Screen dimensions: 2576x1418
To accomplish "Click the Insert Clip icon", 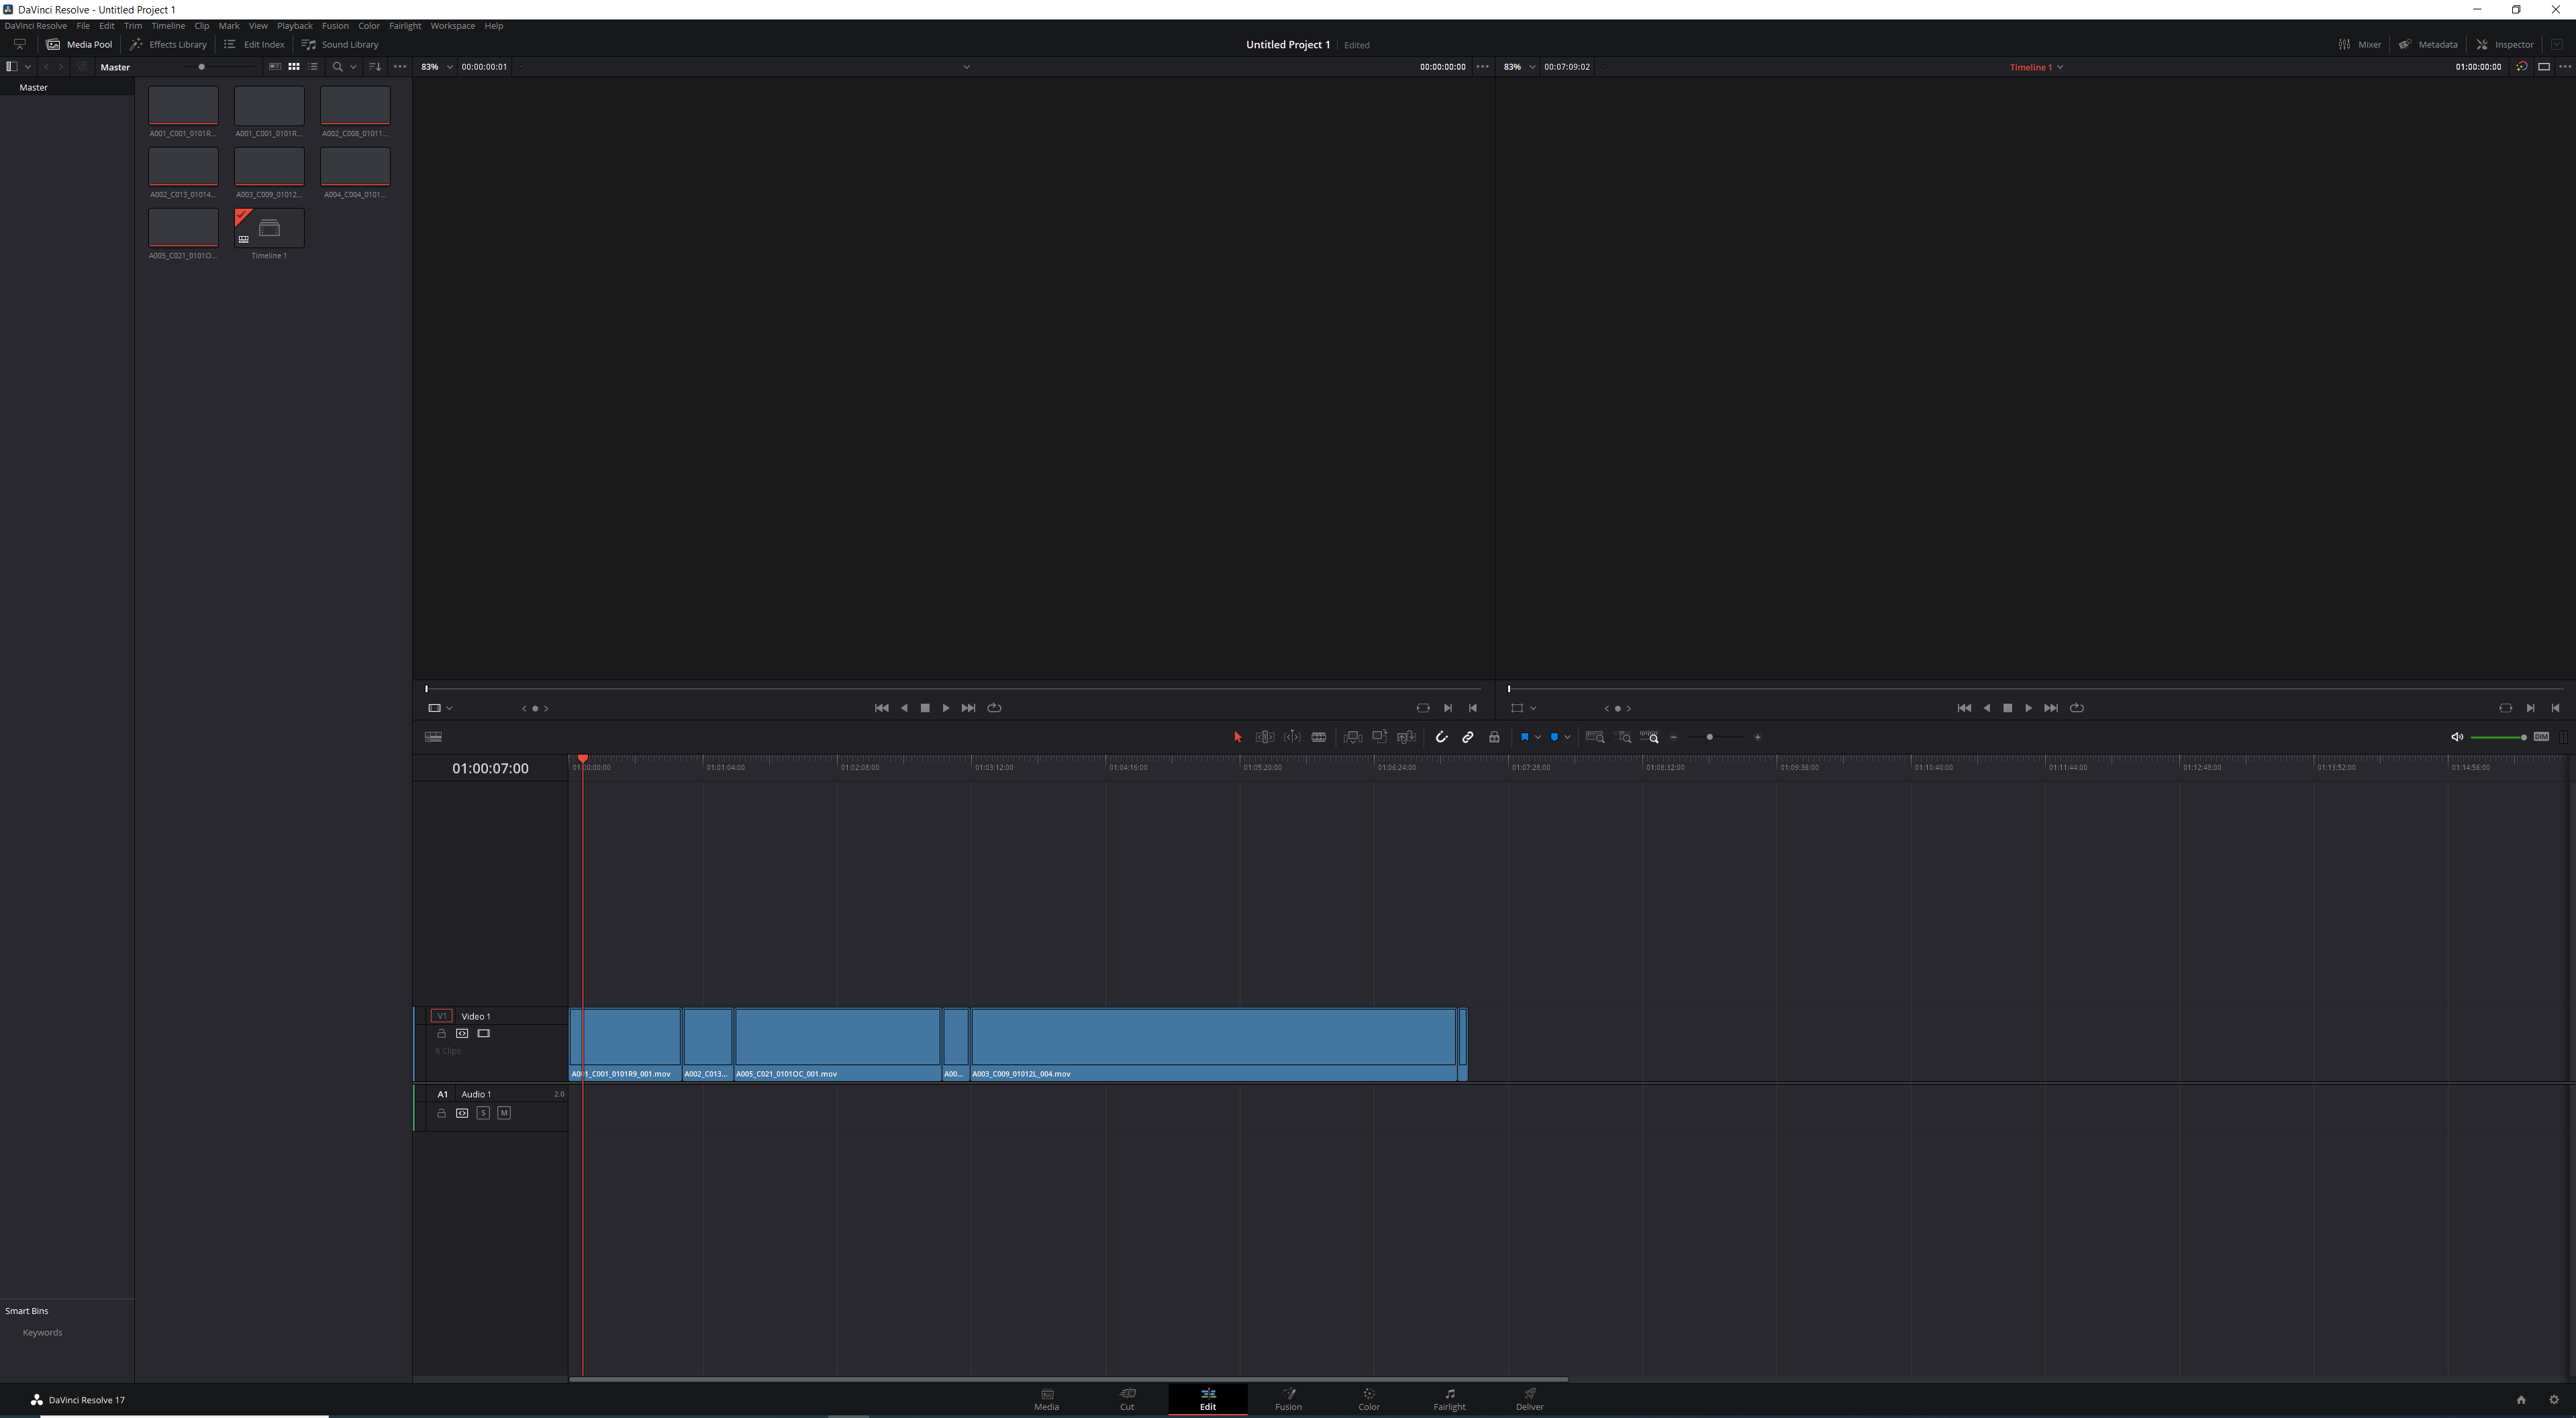I will point(1353,737).
